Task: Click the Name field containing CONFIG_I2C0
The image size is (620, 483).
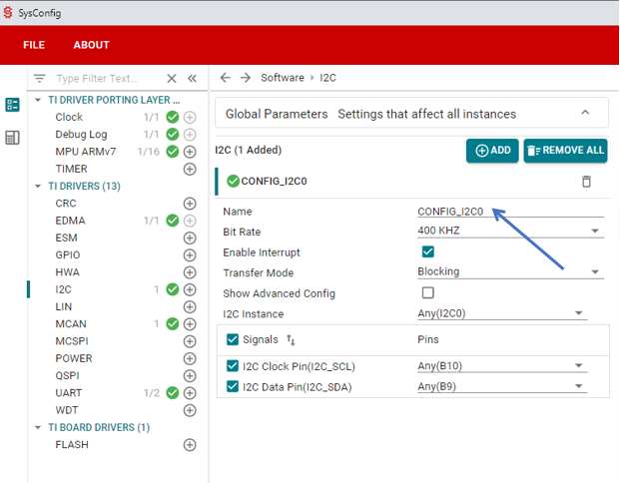Action: [x=509, y=212]
